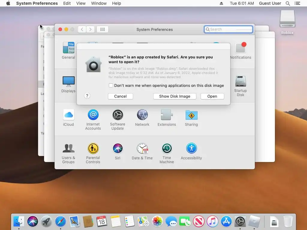Image resolution: width=307 pixels, height=230 pixels.
Task: Open Messages from the Dock
Action: point(171,221)
